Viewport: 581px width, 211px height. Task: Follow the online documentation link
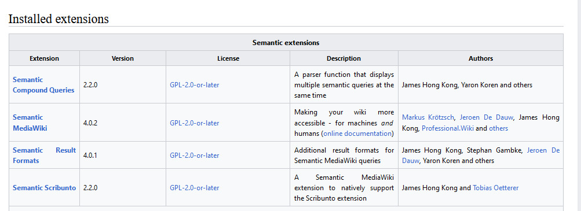click(x=357, y=134)
